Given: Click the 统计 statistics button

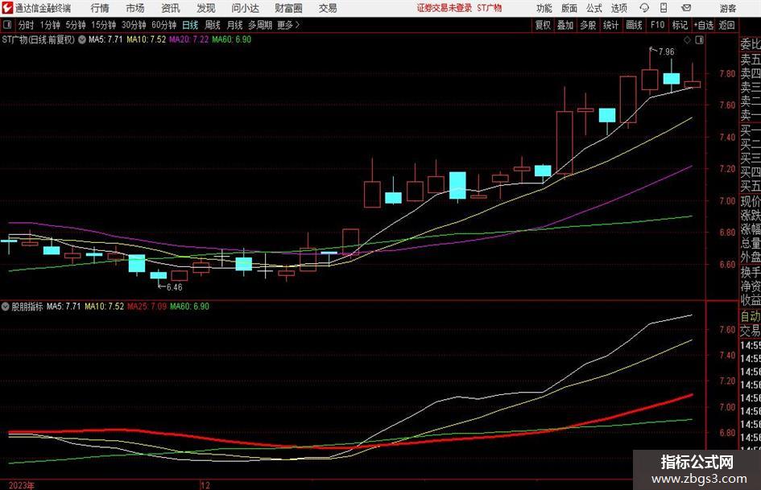Looking at the screenshot, I should [610, 25].
